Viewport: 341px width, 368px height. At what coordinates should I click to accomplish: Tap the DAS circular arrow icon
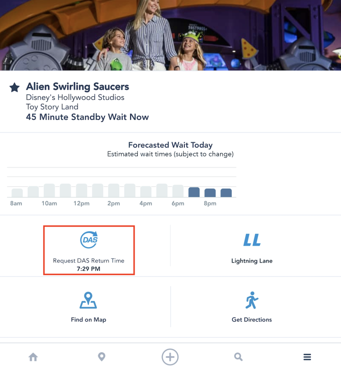tap(89, 239)
